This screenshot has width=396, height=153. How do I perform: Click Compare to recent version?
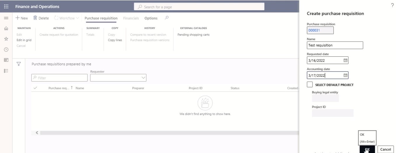(148, 35)
